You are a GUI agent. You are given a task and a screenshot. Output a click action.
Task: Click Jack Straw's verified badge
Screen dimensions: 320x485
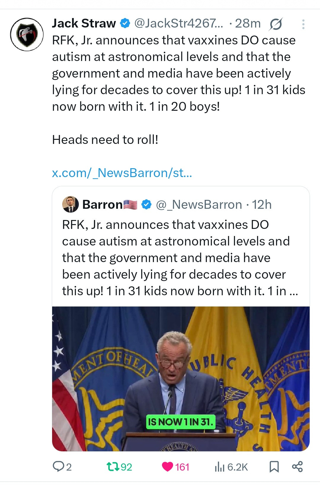[x=125, y=23]
